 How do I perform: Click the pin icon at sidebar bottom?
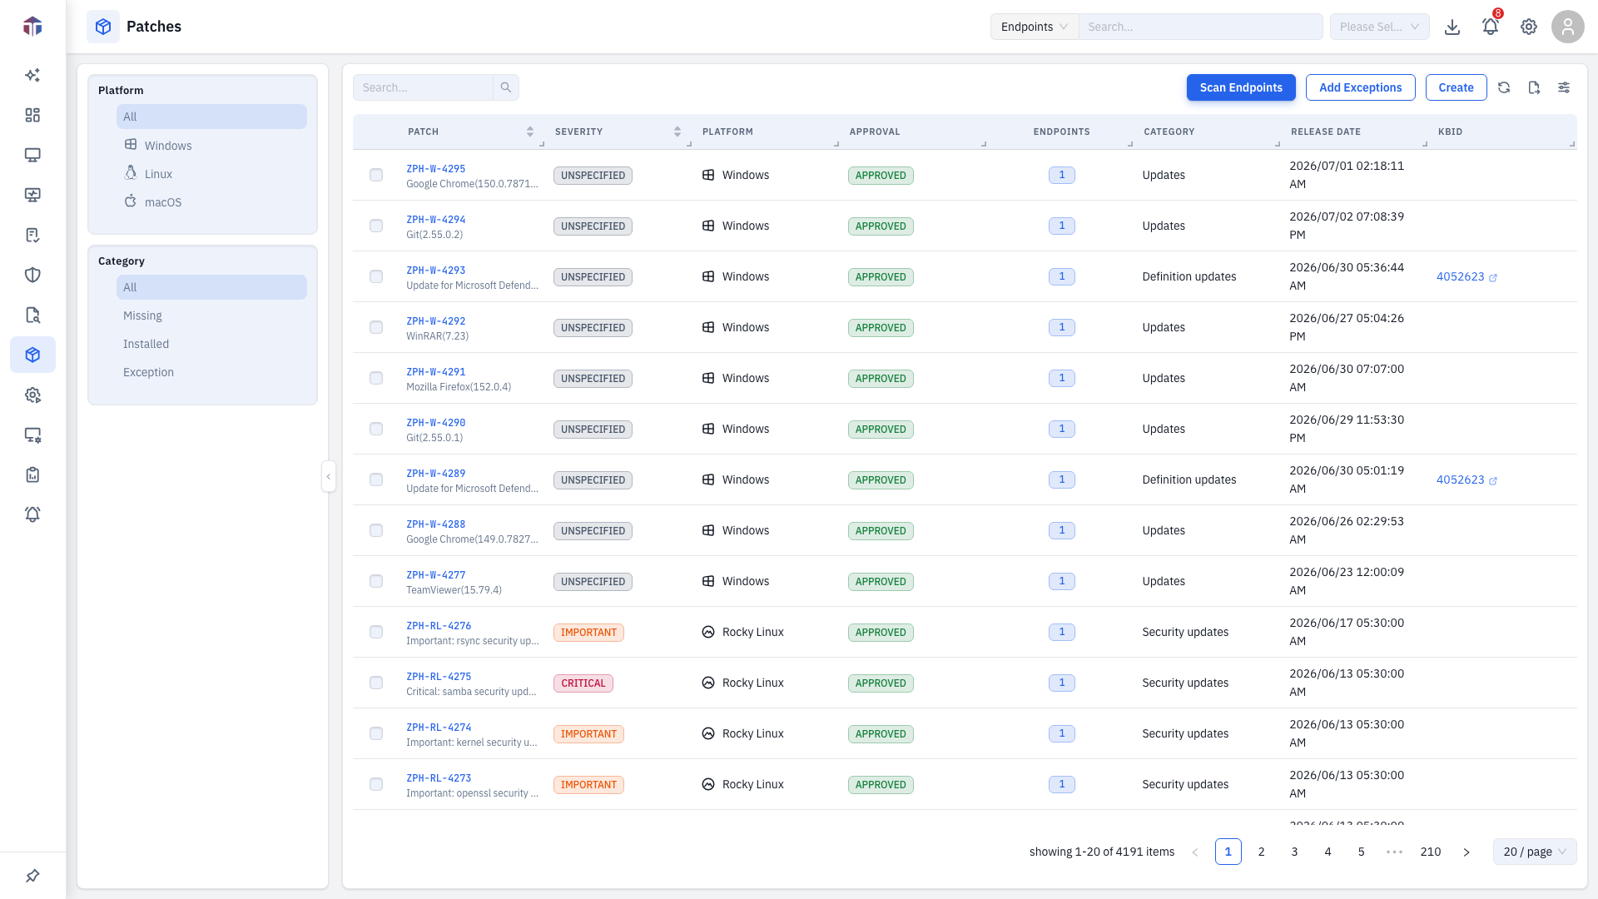pyautogui.click(x=32, y=876)
